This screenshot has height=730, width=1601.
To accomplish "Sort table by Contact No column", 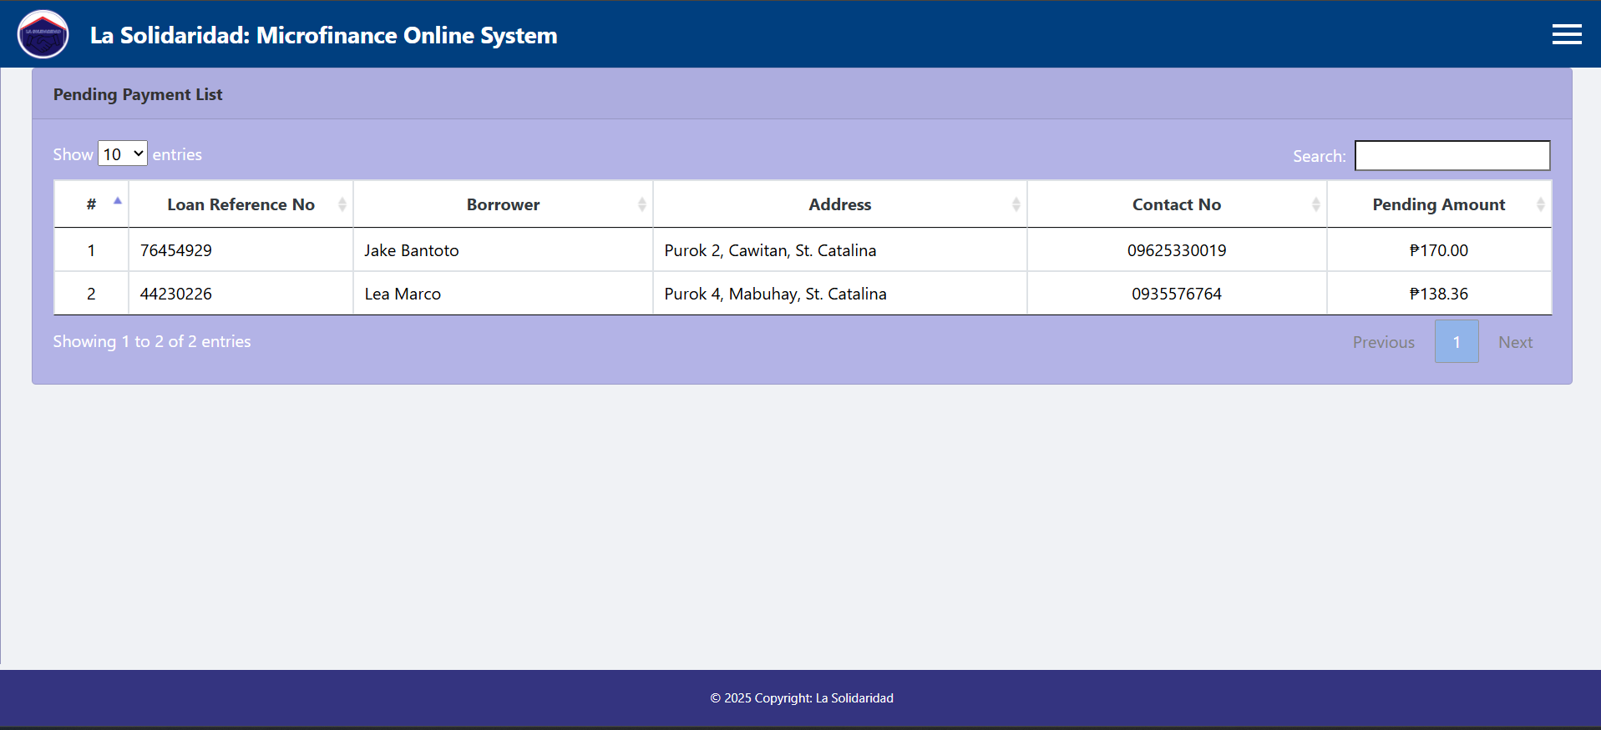I will [x=1177, y=204].
